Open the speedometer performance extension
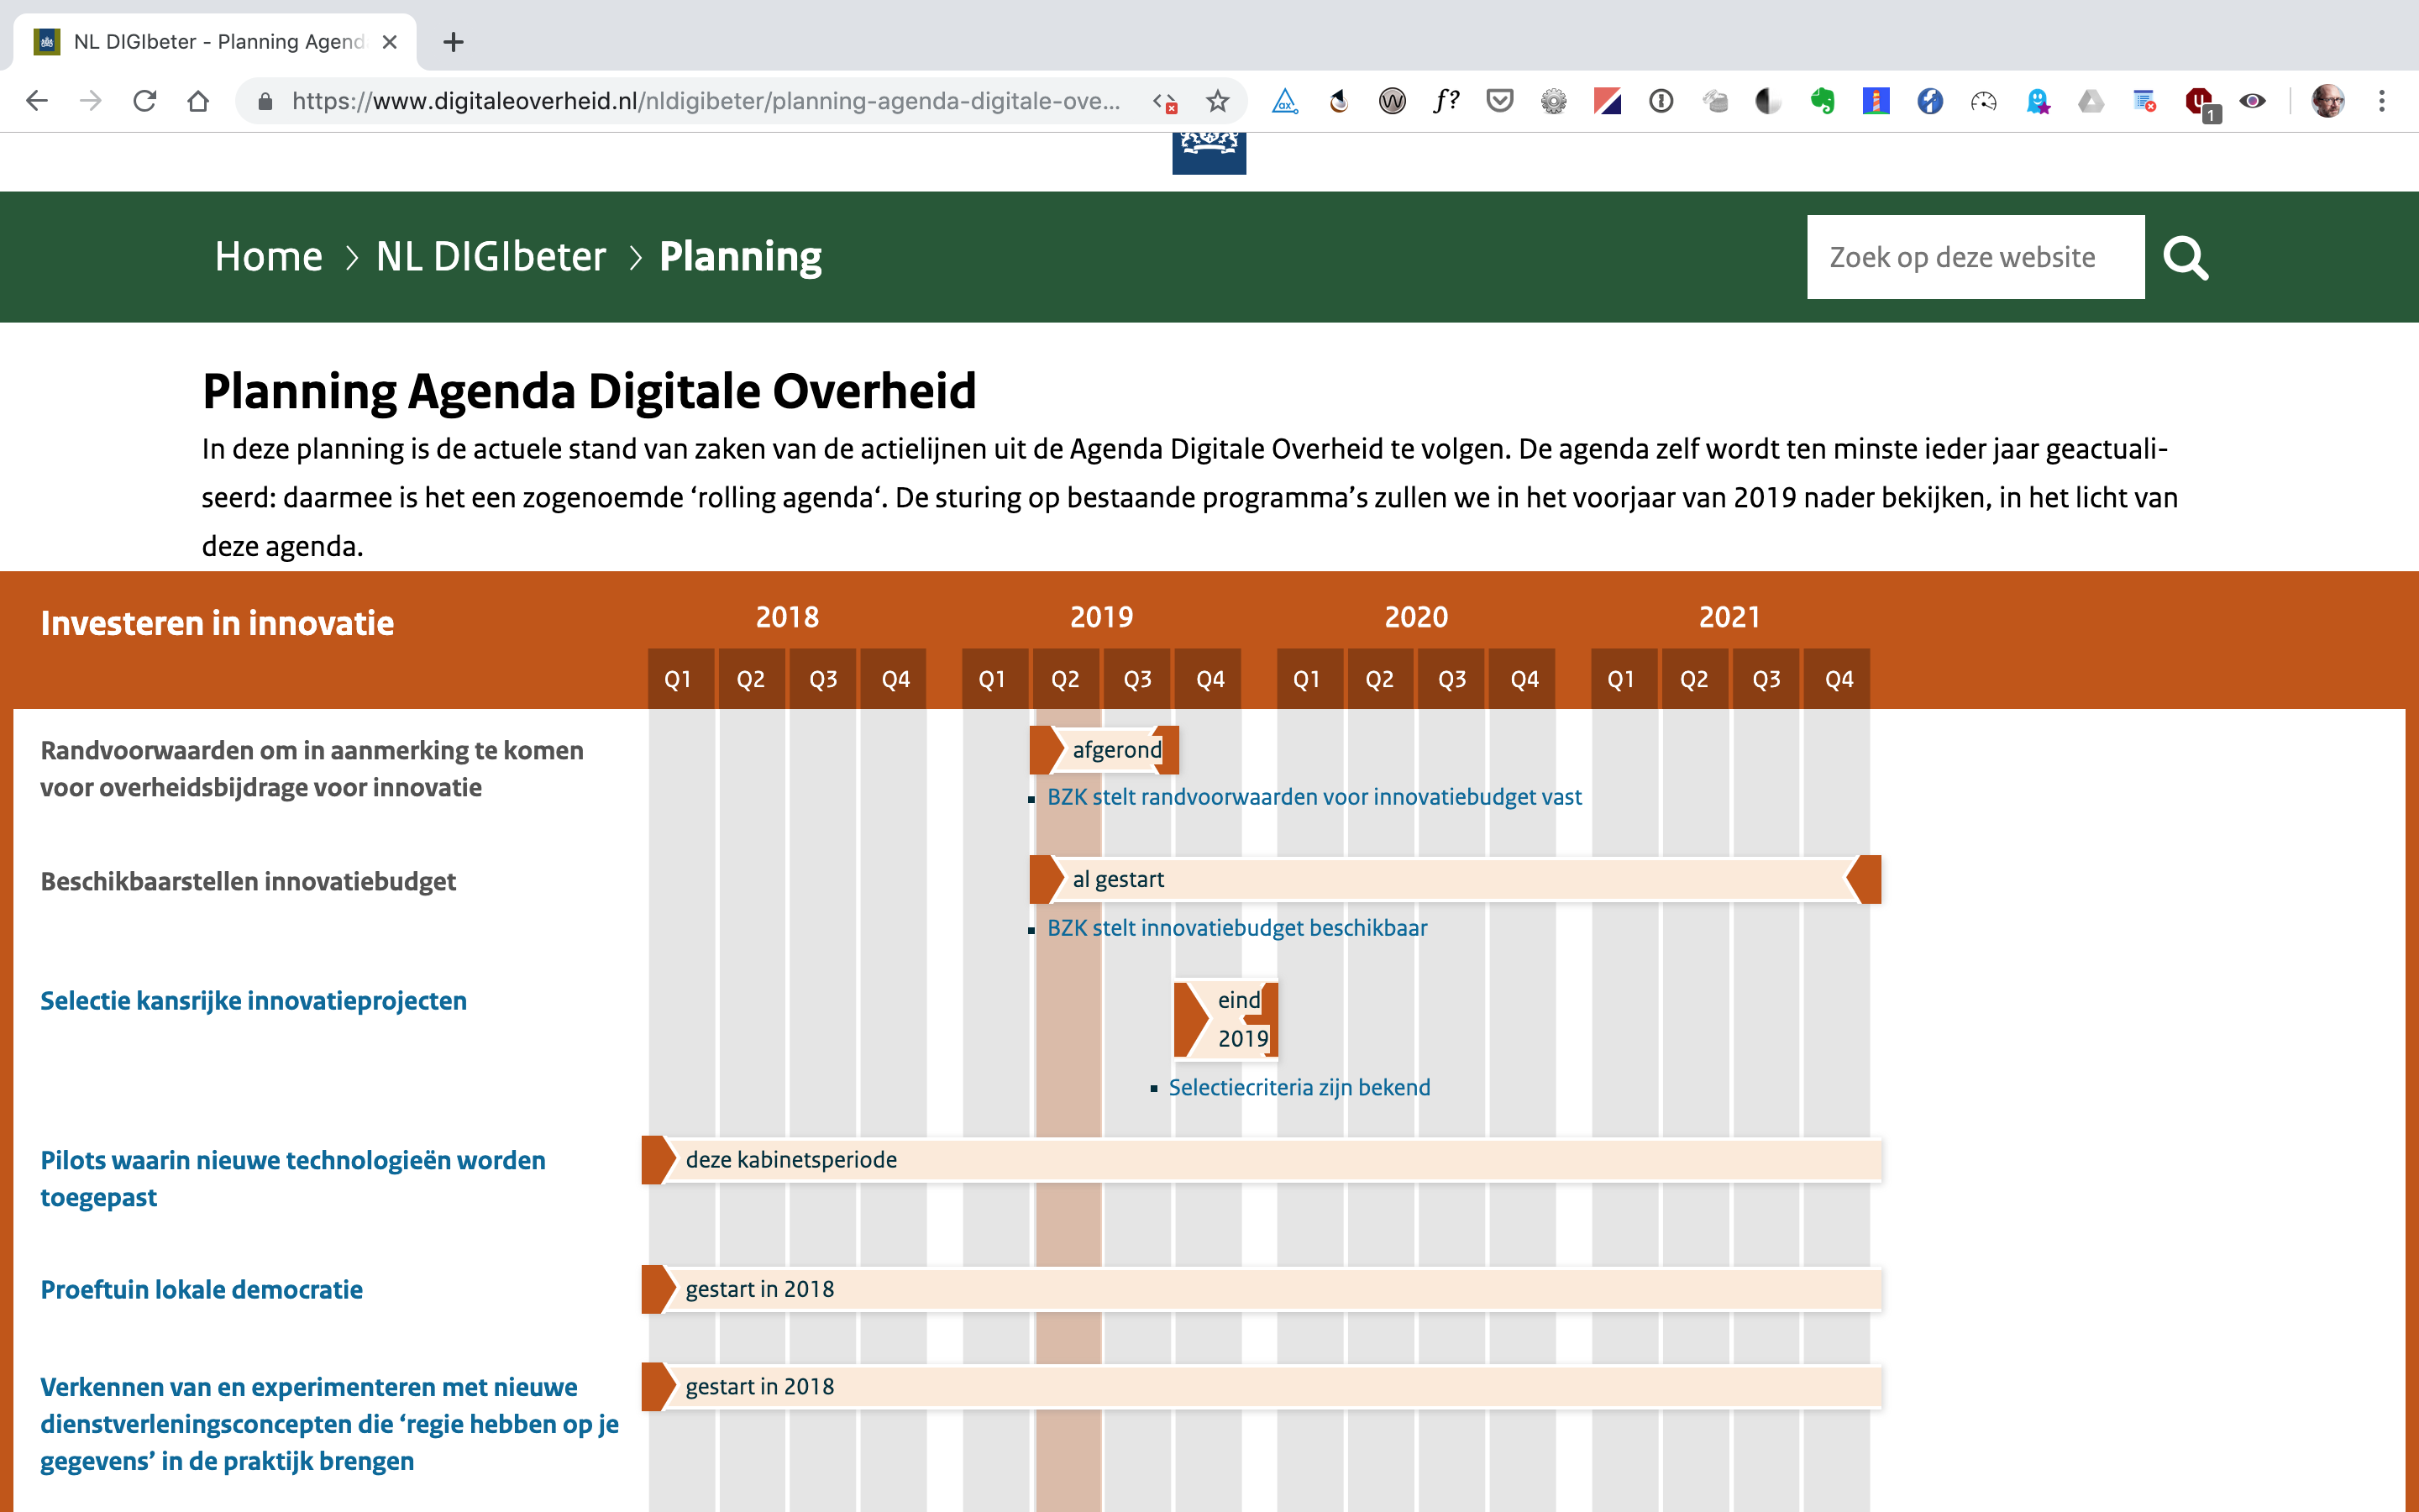Screen dimensions: 2419x1512 [x=1983, y=101]
